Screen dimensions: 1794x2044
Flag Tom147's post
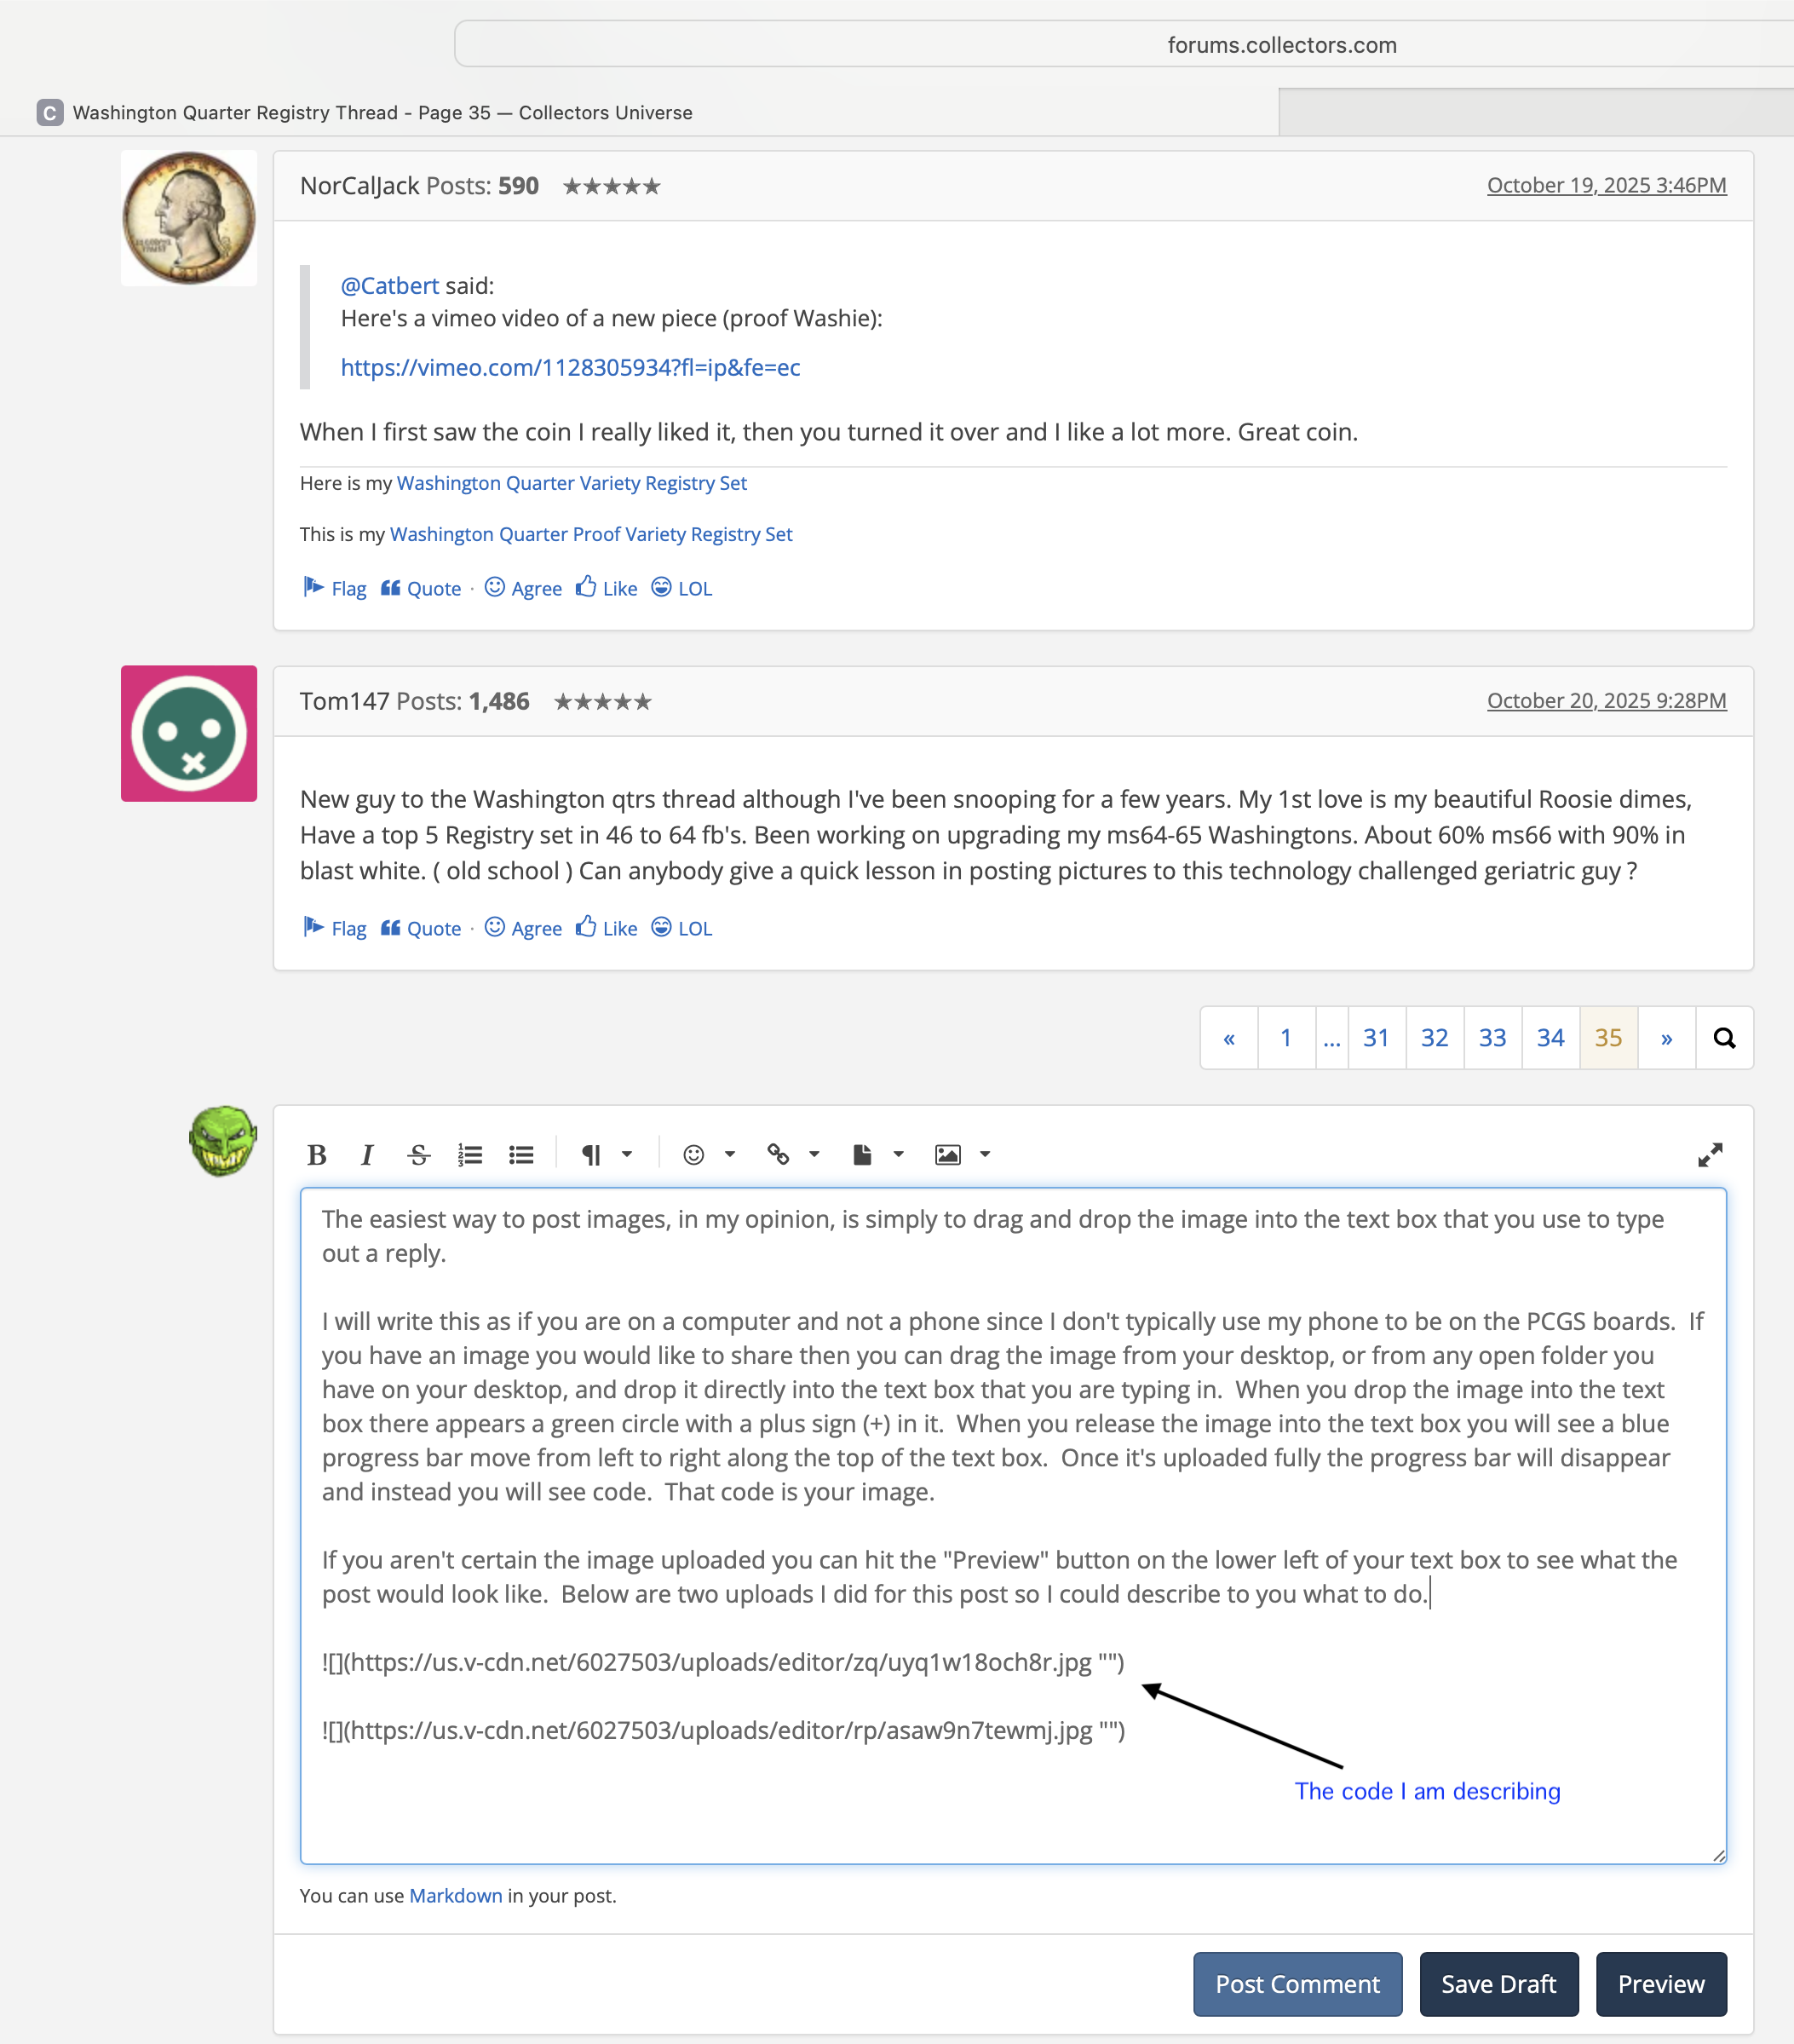click(334, 928)
